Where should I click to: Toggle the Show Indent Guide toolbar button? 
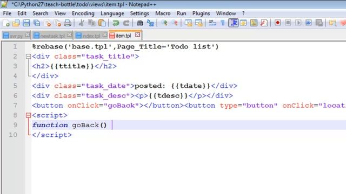click(x=233, y=23)
